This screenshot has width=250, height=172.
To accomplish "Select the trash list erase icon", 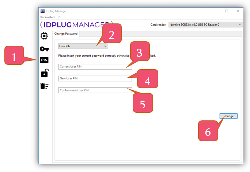I will click(44, 86).
